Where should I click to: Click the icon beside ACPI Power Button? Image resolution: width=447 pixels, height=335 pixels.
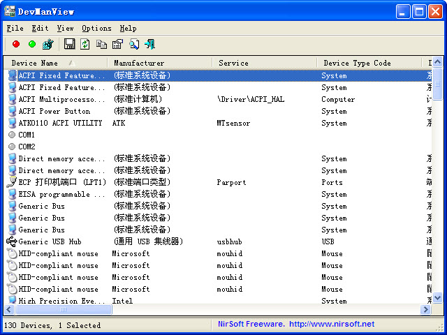tap(12, 111)
